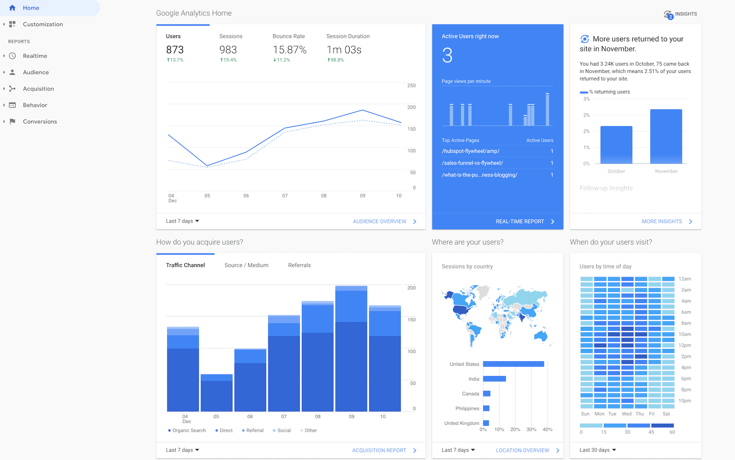Select the Sessions metric tab
This screenshot has height=460, width=735.
pos(231,48)
